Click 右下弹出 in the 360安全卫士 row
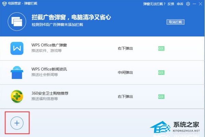This screenshot has width=205, height=137. [125, 97]
